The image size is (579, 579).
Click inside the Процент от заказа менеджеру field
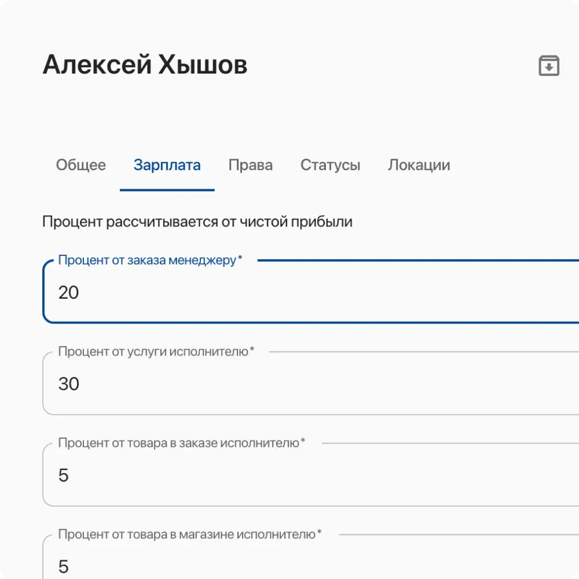(x=232, y=292)
